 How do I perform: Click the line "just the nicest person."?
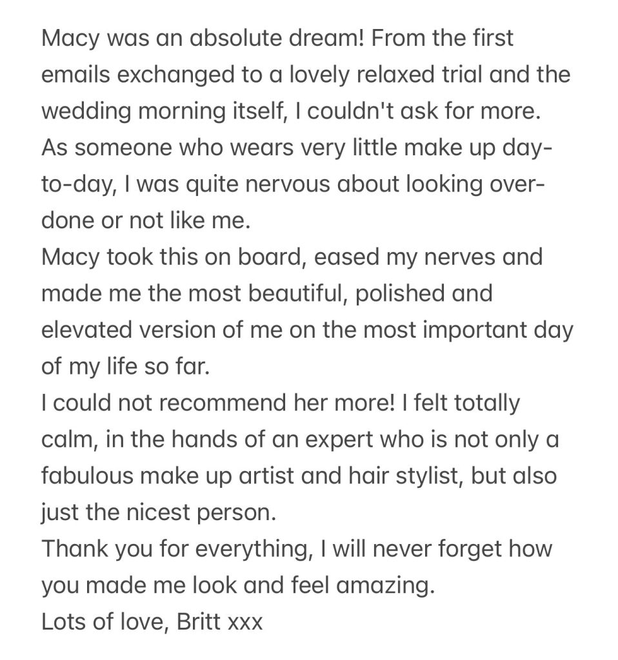point(157,514)
